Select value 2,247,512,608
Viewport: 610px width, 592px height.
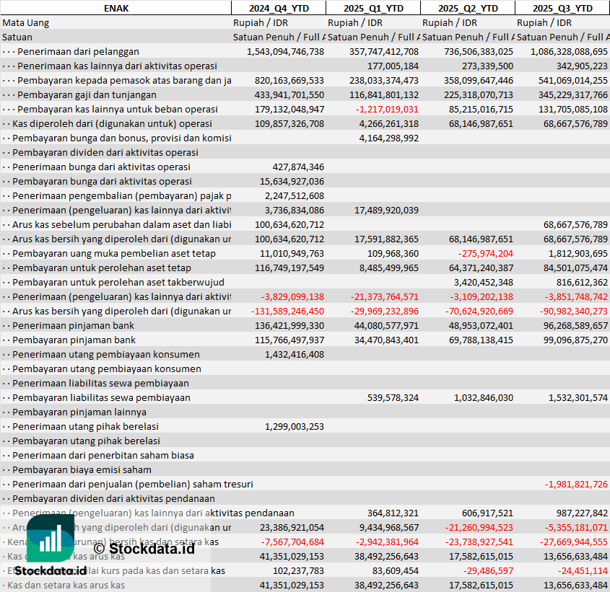point(295,195)
